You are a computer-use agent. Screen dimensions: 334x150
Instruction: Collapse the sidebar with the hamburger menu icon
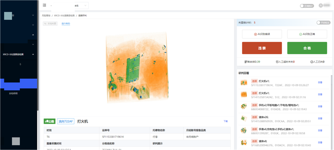(44, 5)
